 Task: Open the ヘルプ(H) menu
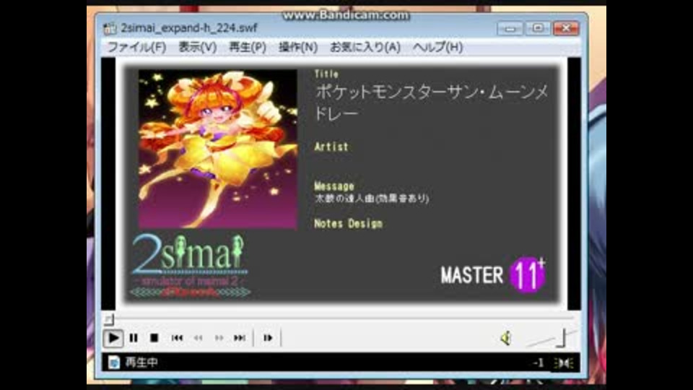[x=437, y=48]
